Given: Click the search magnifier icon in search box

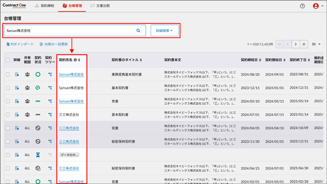Looking at the screenshot, I should click(138, 31).
